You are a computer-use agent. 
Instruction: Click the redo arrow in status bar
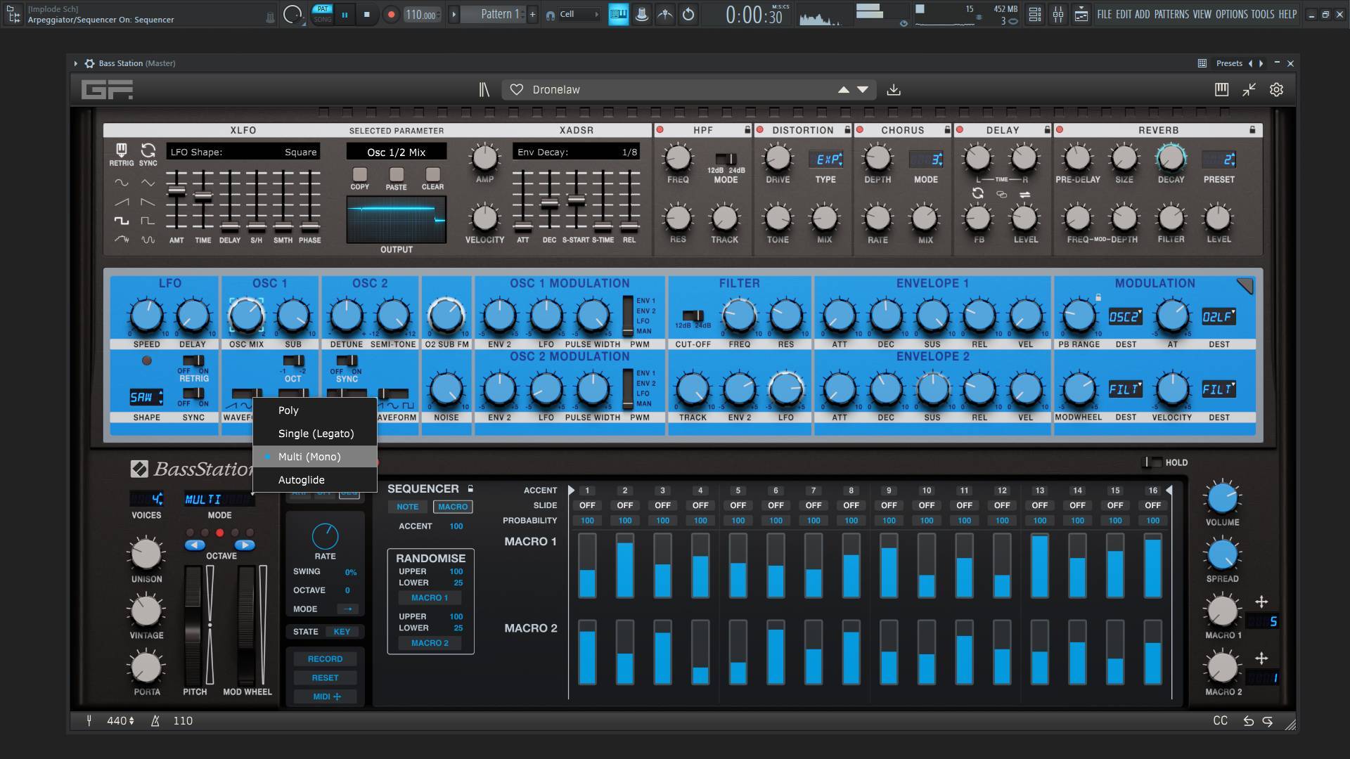point(1268,721)
